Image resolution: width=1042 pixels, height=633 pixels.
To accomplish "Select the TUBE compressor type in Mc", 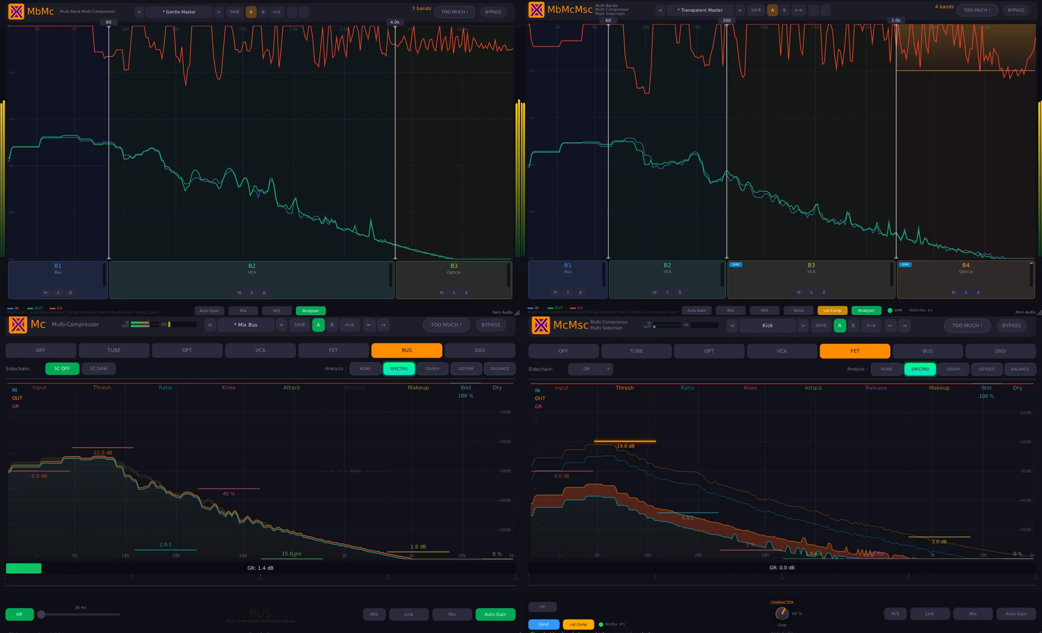I will [x=114, y=350].
